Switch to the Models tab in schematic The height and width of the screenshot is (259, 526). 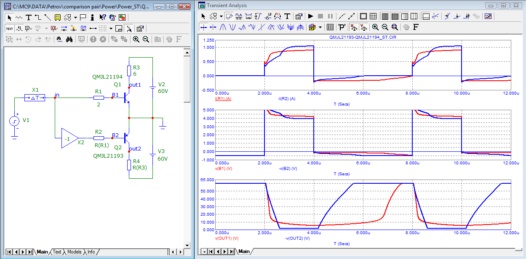tap(74, 252)
